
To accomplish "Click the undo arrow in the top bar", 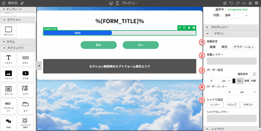I will (231, 3).
